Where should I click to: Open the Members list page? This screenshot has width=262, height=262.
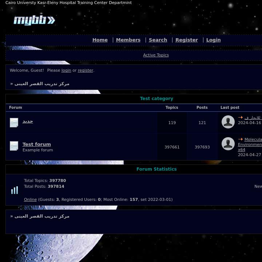coord(128,40)
